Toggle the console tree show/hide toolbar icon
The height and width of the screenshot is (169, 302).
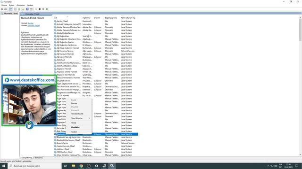point(11,9)
